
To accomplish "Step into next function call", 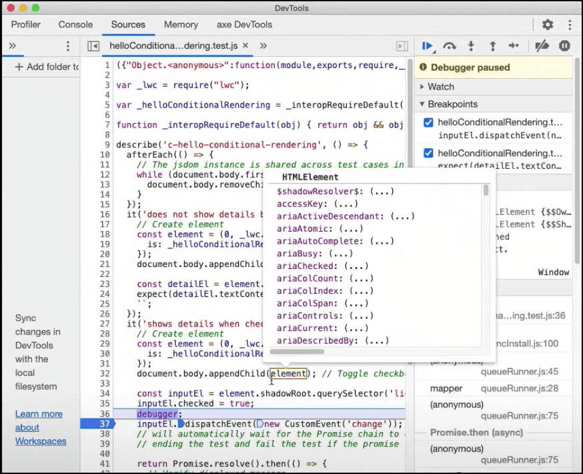I will 471,46.
